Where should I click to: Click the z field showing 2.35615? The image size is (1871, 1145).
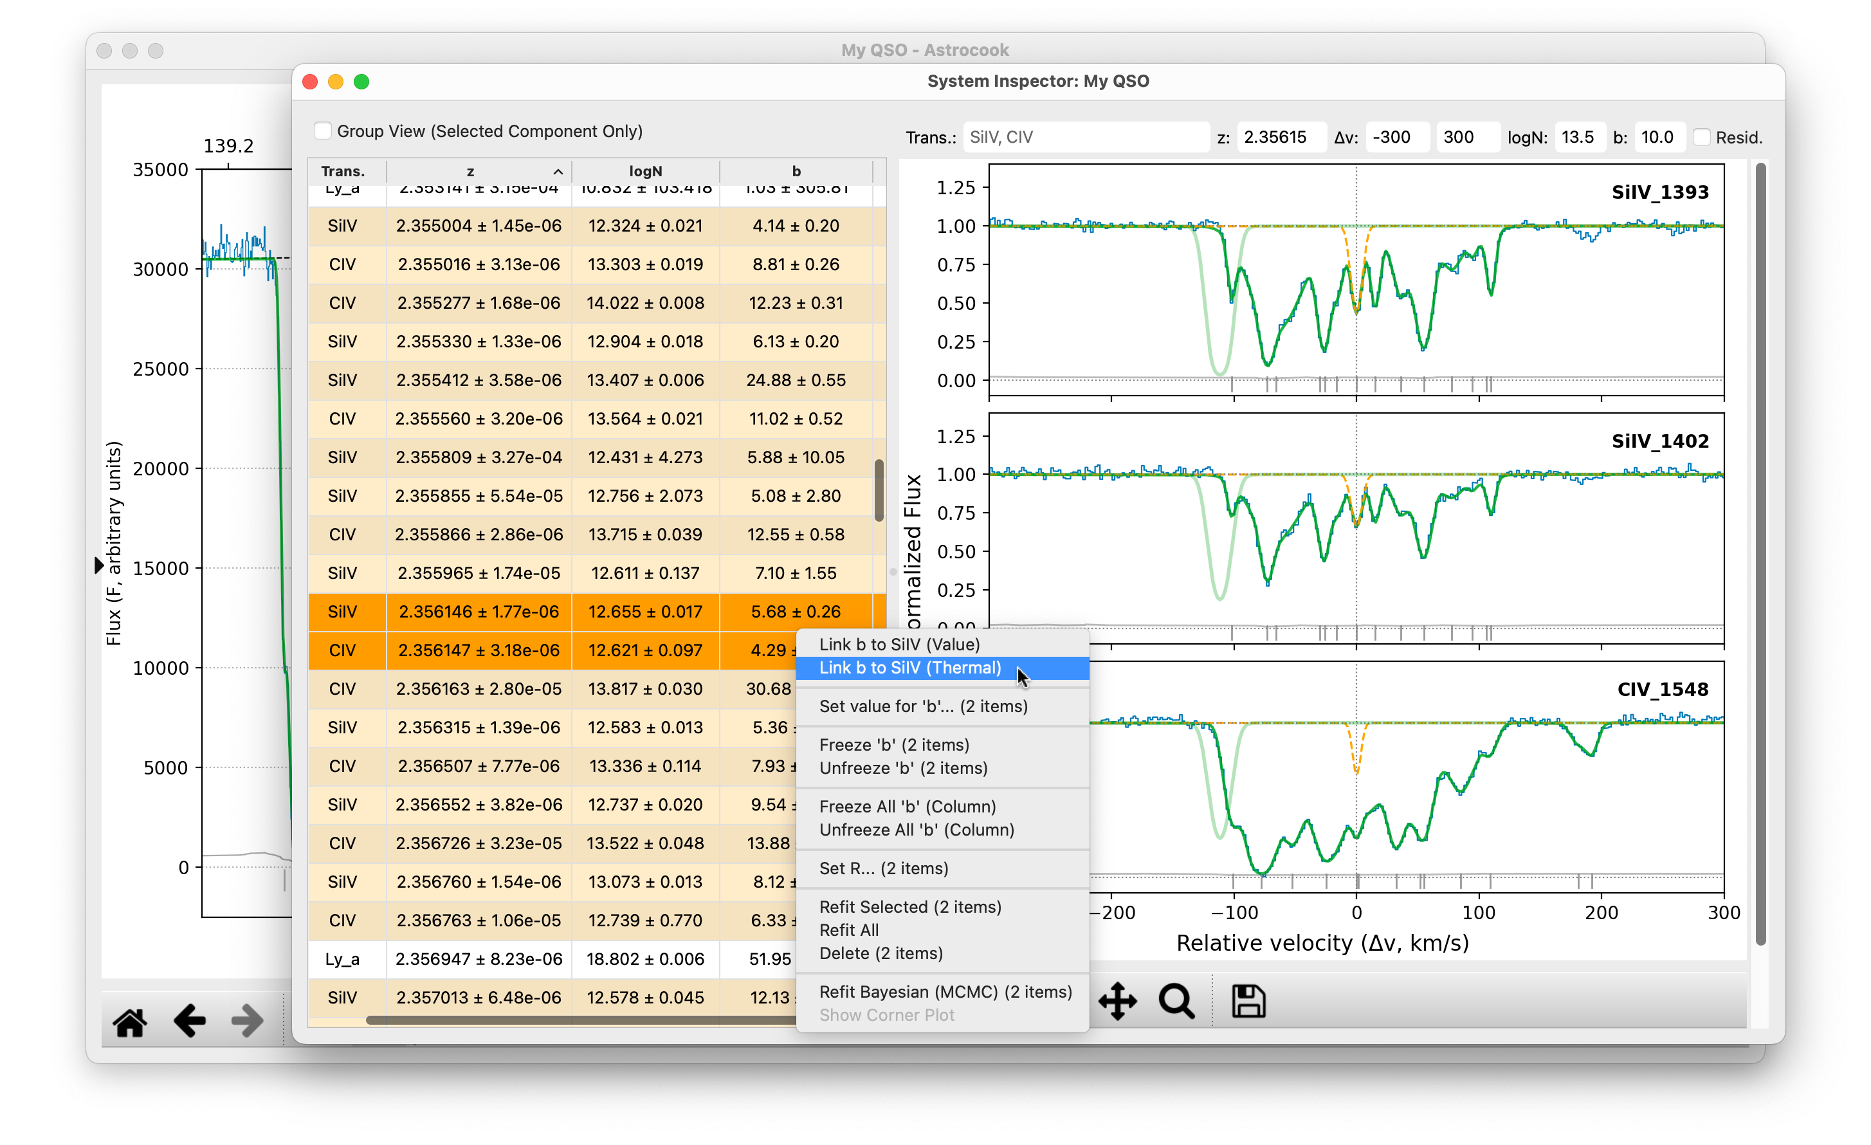coord(1281,138)
